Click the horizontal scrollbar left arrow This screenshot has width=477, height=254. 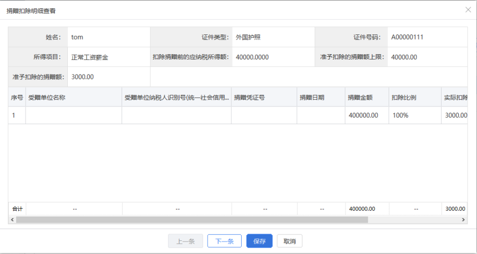click(12, 220)
